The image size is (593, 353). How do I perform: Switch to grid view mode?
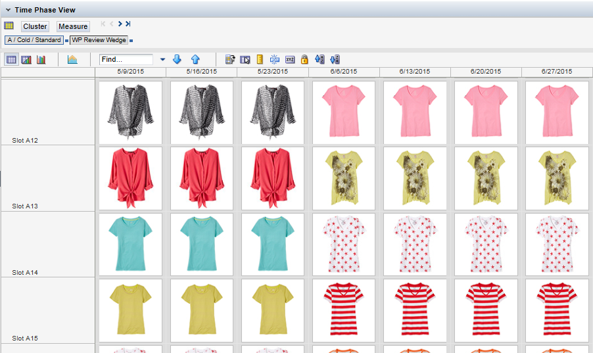coord(11,59)
